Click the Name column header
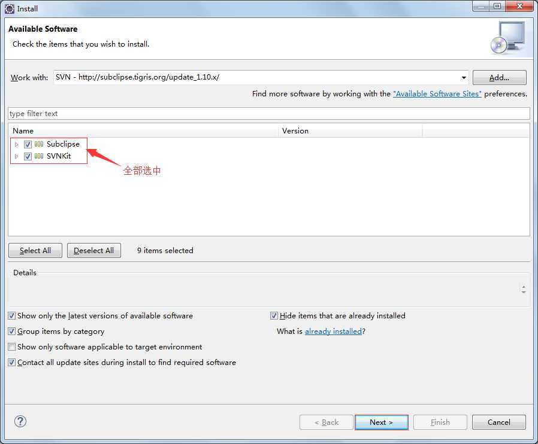538x444 pixels. click(143, 131)
